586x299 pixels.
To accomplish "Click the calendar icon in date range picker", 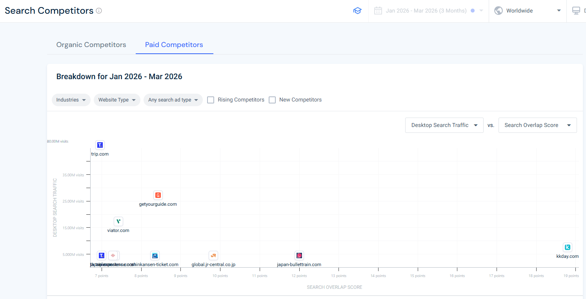I will [x=378, y=11].
